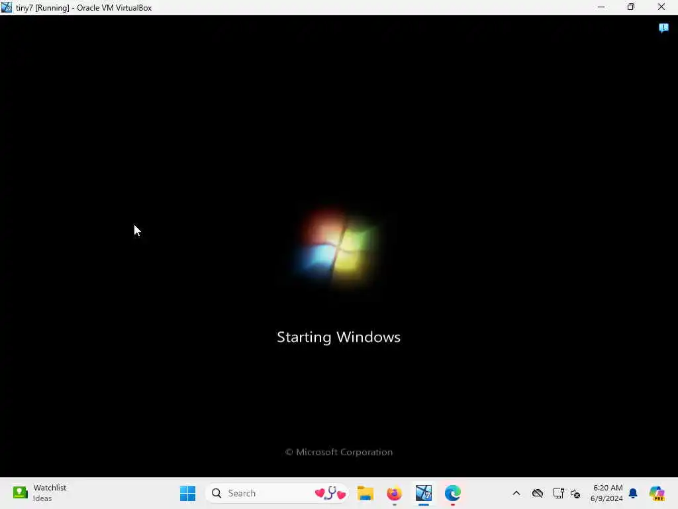
Task: Open the clock showing 6:20 AM
Action: tap(607, 493)
